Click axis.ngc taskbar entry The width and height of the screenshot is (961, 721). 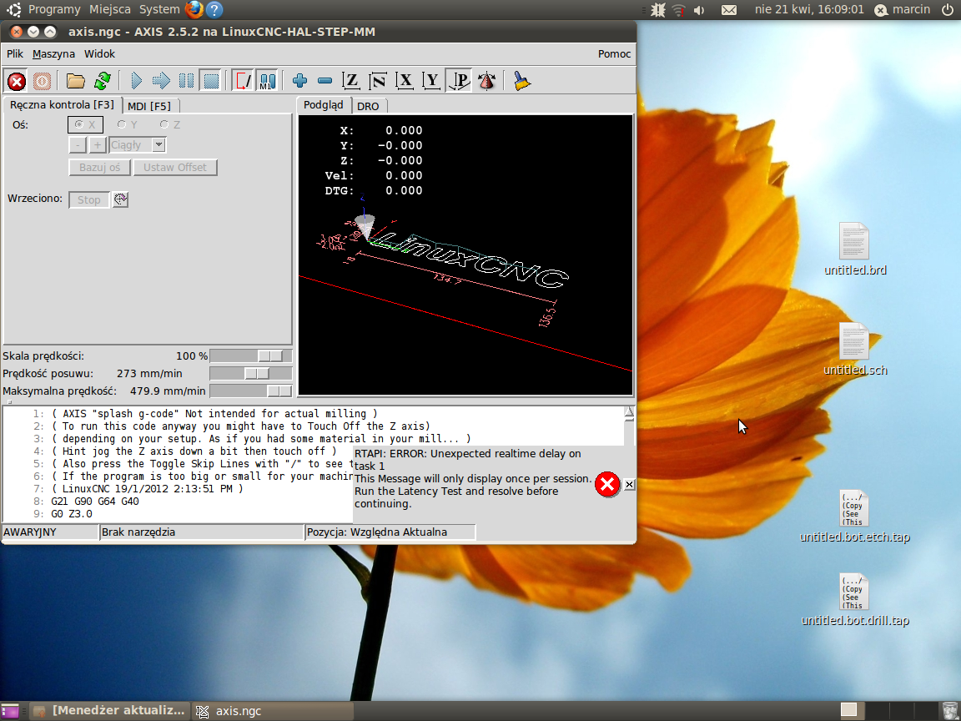[273, 711]
